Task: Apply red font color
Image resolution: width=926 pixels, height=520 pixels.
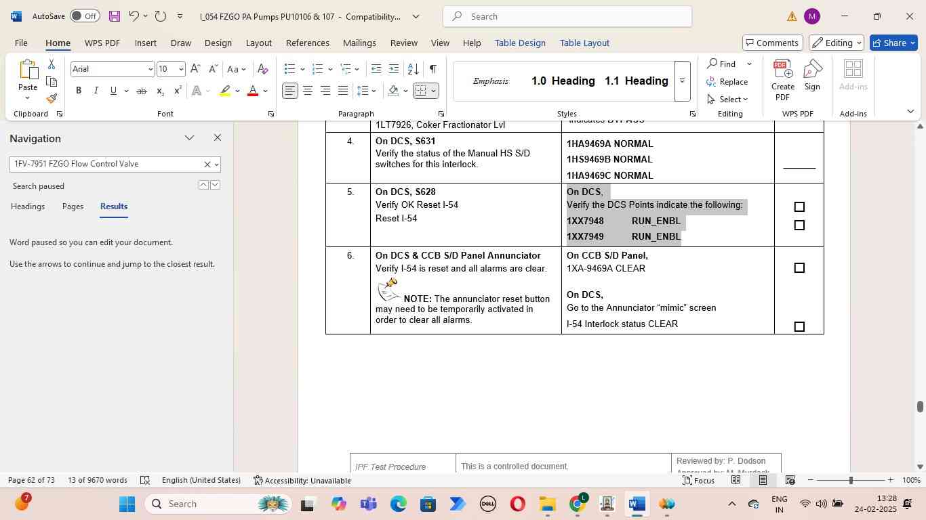Action: click(253, 91)
